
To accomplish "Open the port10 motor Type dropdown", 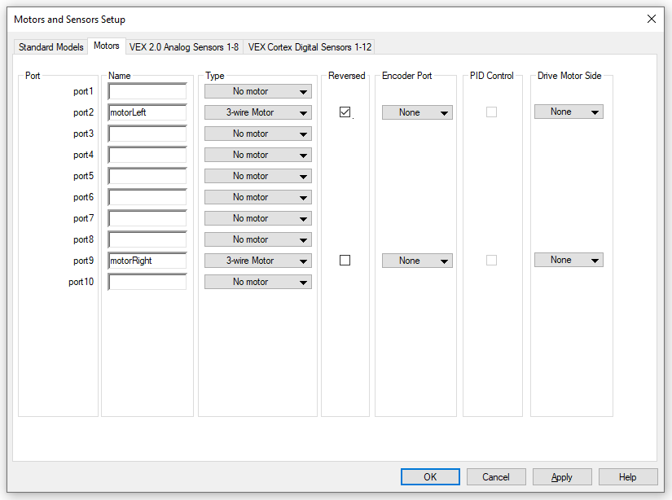I will (x=258, y=282).
